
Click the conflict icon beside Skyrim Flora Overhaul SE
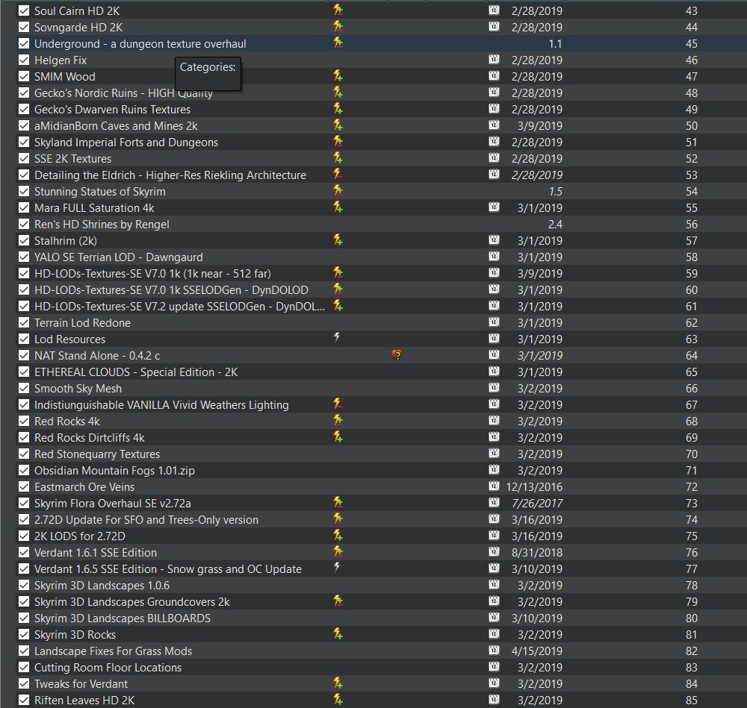338,503
